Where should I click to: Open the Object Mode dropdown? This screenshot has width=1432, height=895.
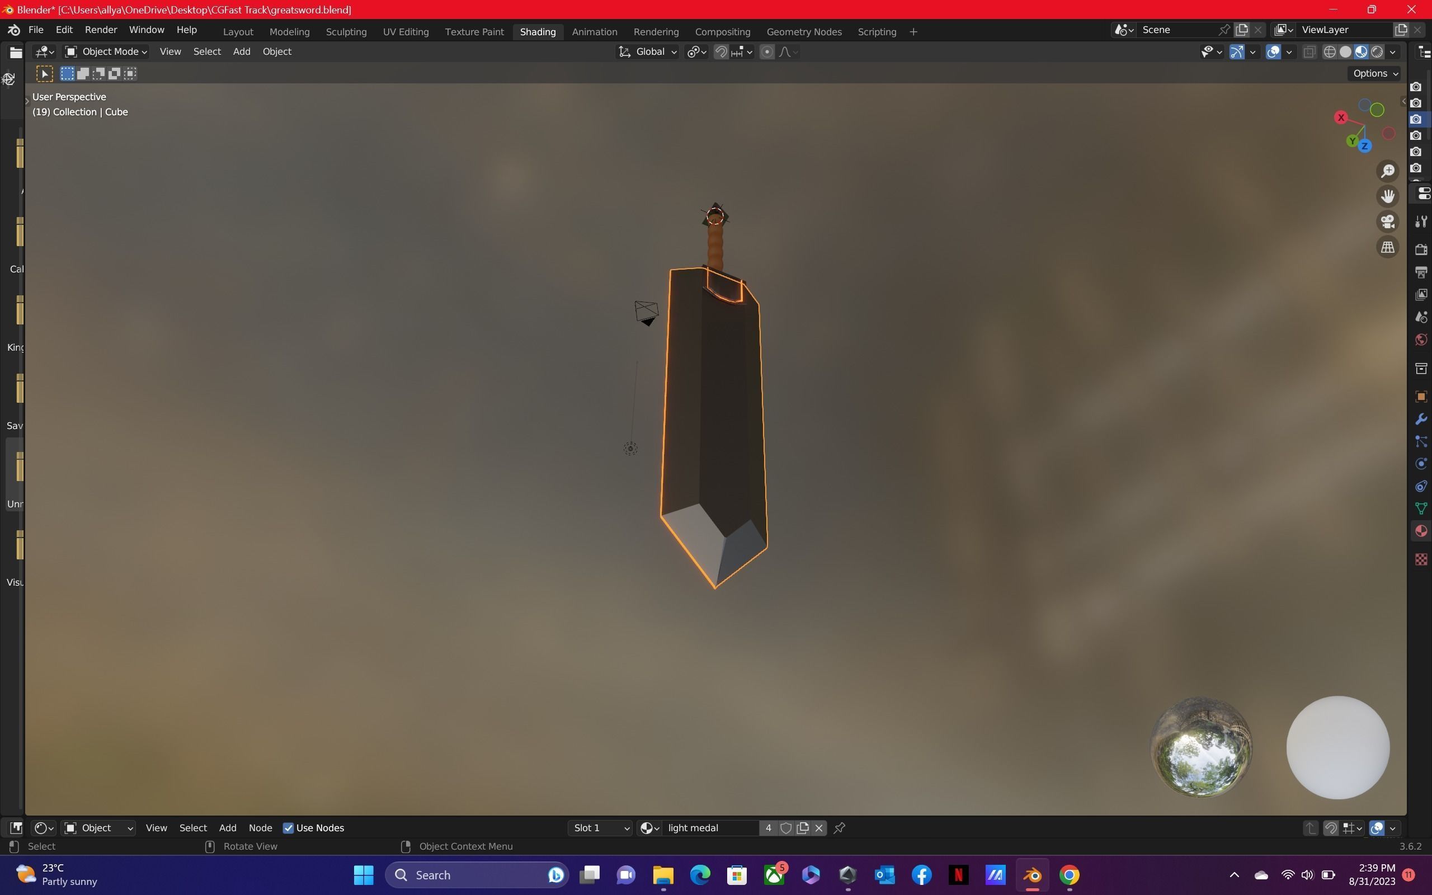[106, 52]
